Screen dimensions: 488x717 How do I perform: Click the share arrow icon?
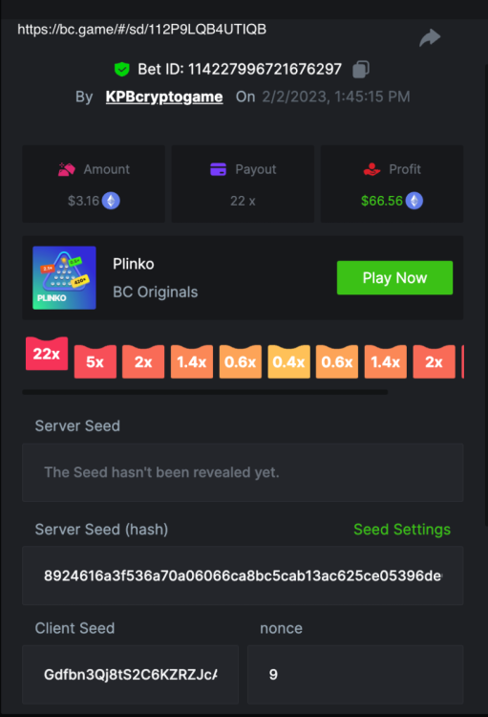[430, 37]
